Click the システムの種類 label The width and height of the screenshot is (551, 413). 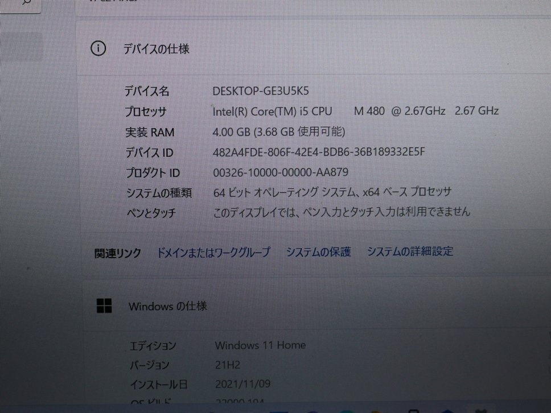click(159, 193)
